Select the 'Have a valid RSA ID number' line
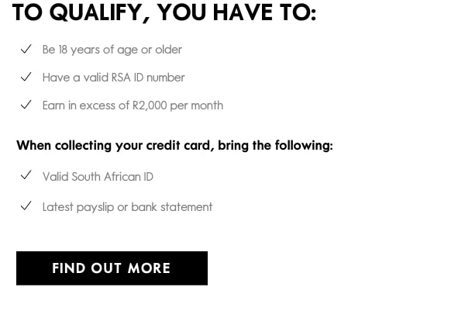The width and height of the screenshot is (465, 325). click(x=114, y=78)
